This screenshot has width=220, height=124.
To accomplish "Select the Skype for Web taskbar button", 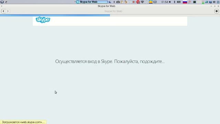I will [x=92, y=2].
